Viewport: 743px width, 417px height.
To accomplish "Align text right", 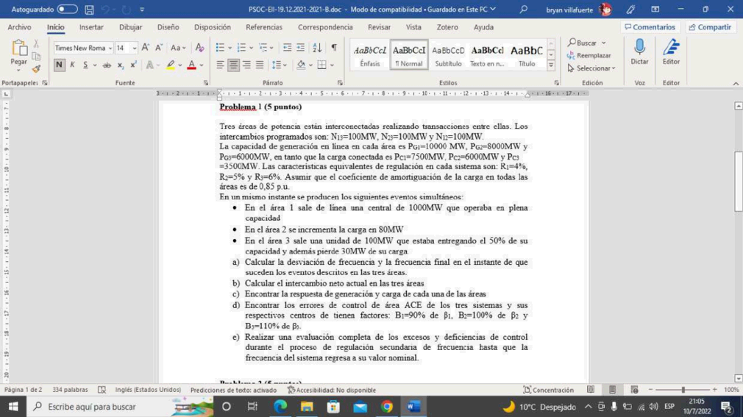I will point(246,65).
